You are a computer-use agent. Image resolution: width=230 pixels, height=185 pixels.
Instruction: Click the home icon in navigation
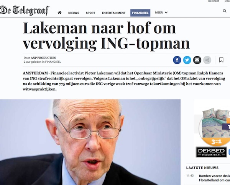pyautogui.click(x=59, y=13)
